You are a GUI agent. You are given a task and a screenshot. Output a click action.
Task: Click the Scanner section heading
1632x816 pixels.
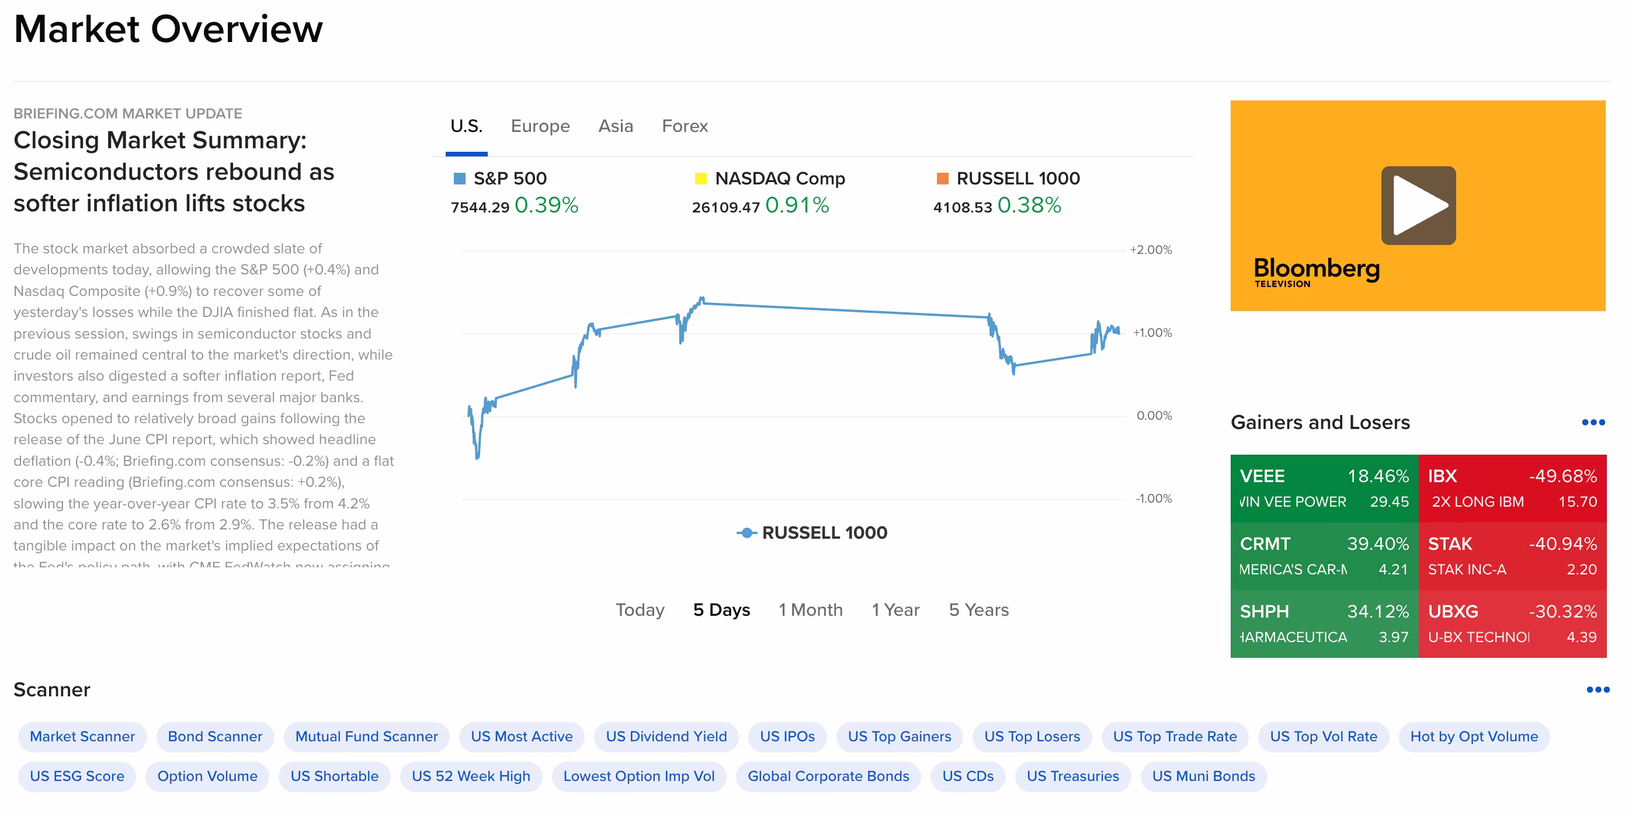(52, 689)
